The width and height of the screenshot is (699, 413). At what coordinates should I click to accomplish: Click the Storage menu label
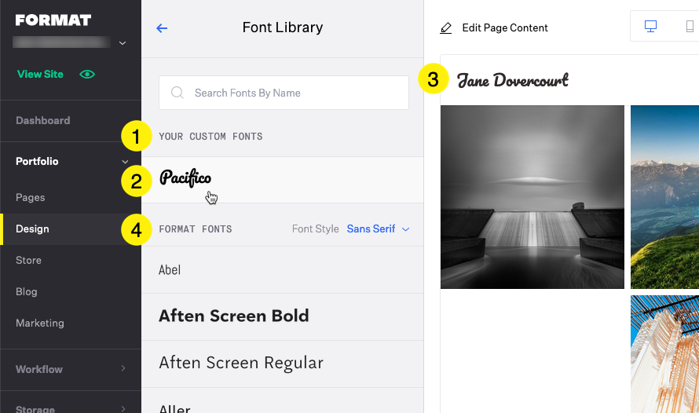pos(35,408)
